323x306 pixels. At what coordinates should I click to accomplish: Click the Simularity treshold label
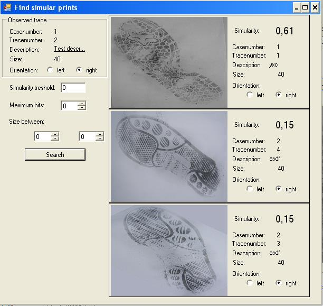(x=32, y=88)
